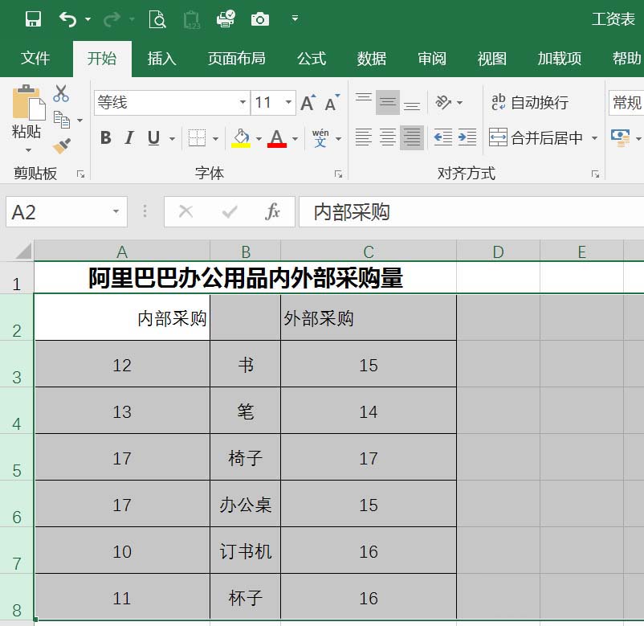The image size is (644, 626).
Task: Select row 5 header
Action: coord(16,457)
